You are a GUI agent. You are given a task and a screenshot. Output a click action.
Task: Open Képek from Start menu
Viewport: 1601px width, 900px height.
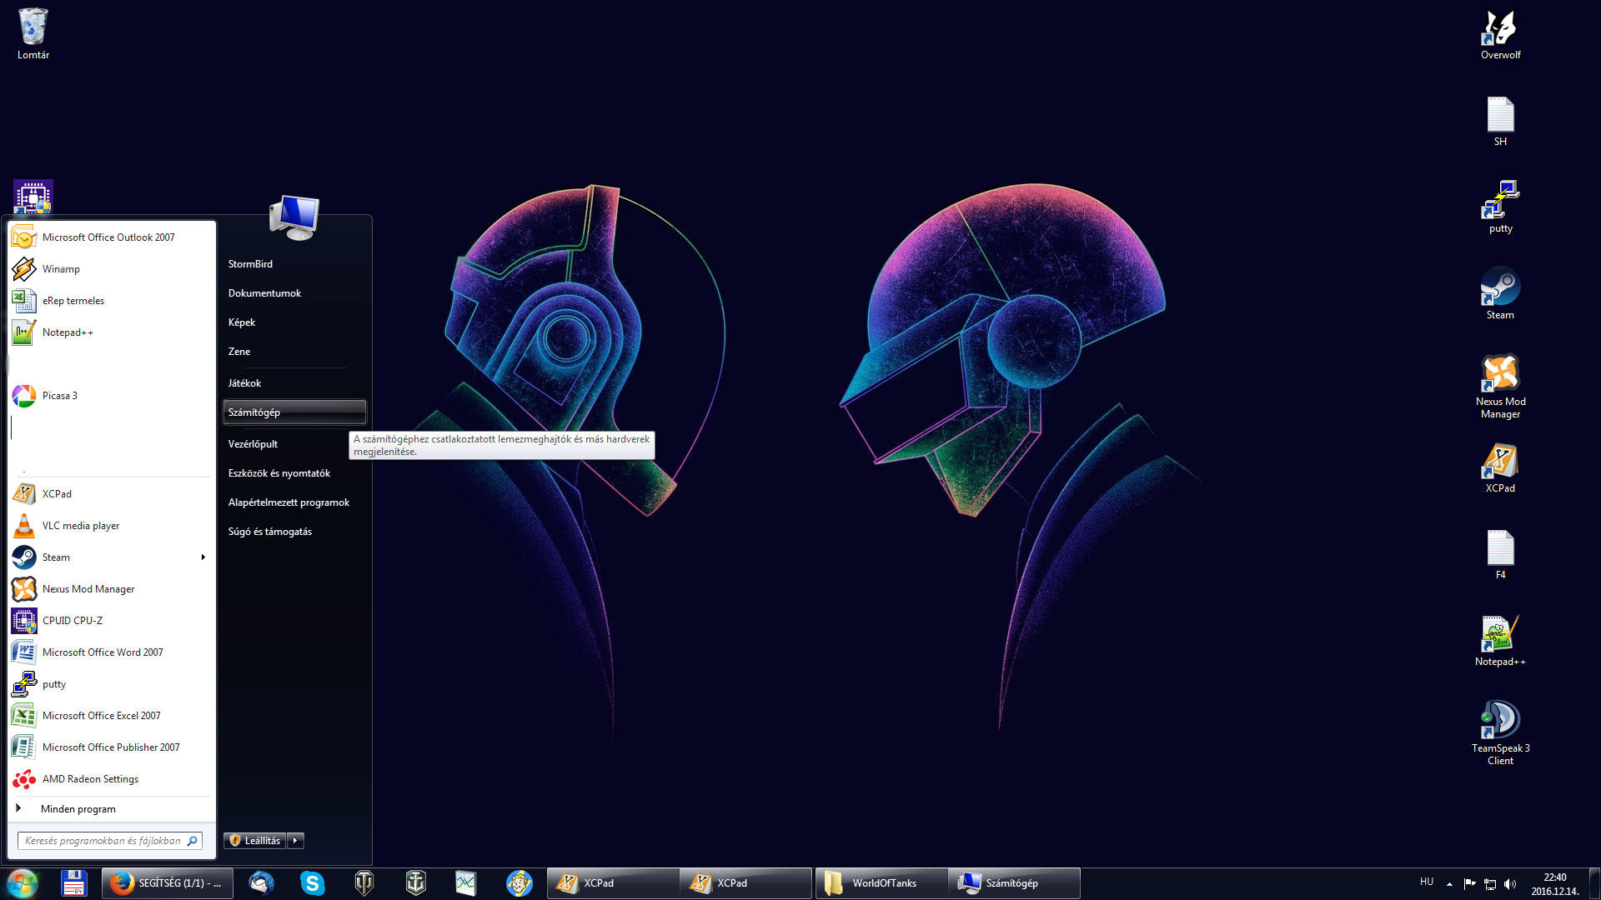[294, 322]
